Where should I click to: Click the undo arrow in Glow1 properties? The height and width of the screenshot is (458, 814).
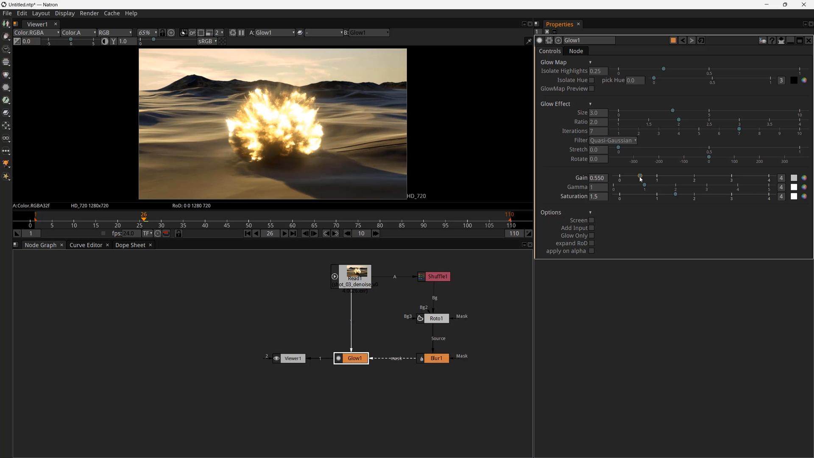[683, 40]
